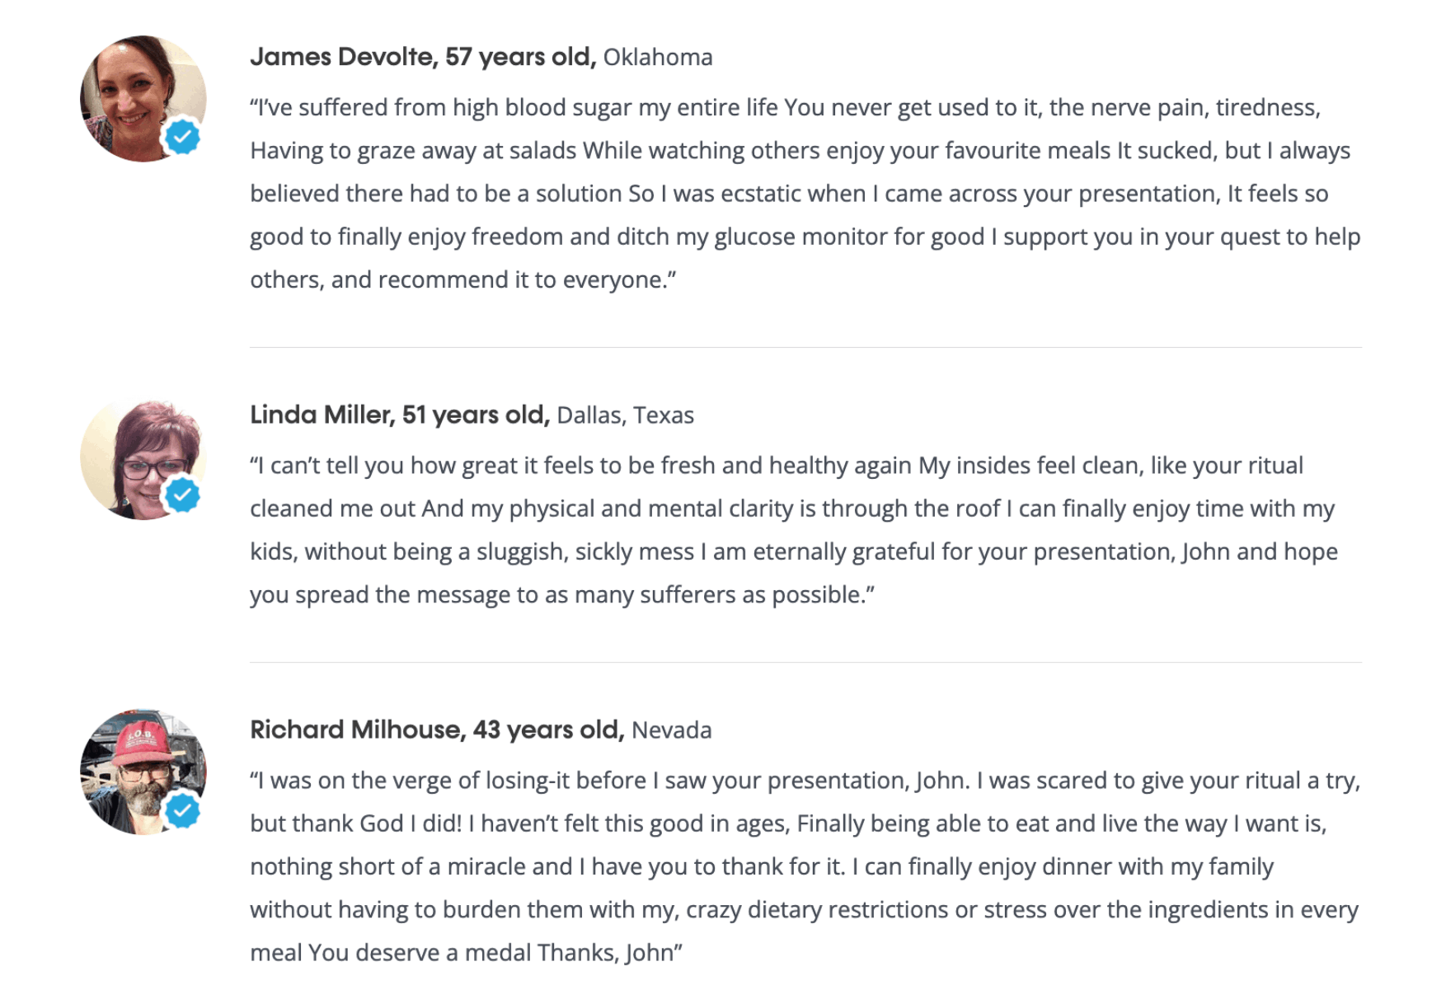The width and height of the screenshot is (1446, 985).
Task: Click the blue verified badge on Richard Milhouse's photo
Action: click(183, 811)
